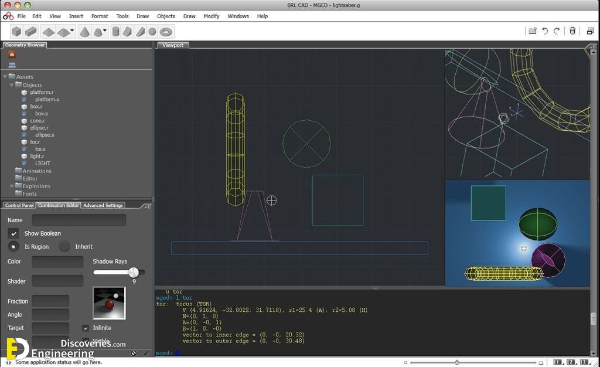Click the overlapping windows toolbar icon

[591, 31]
